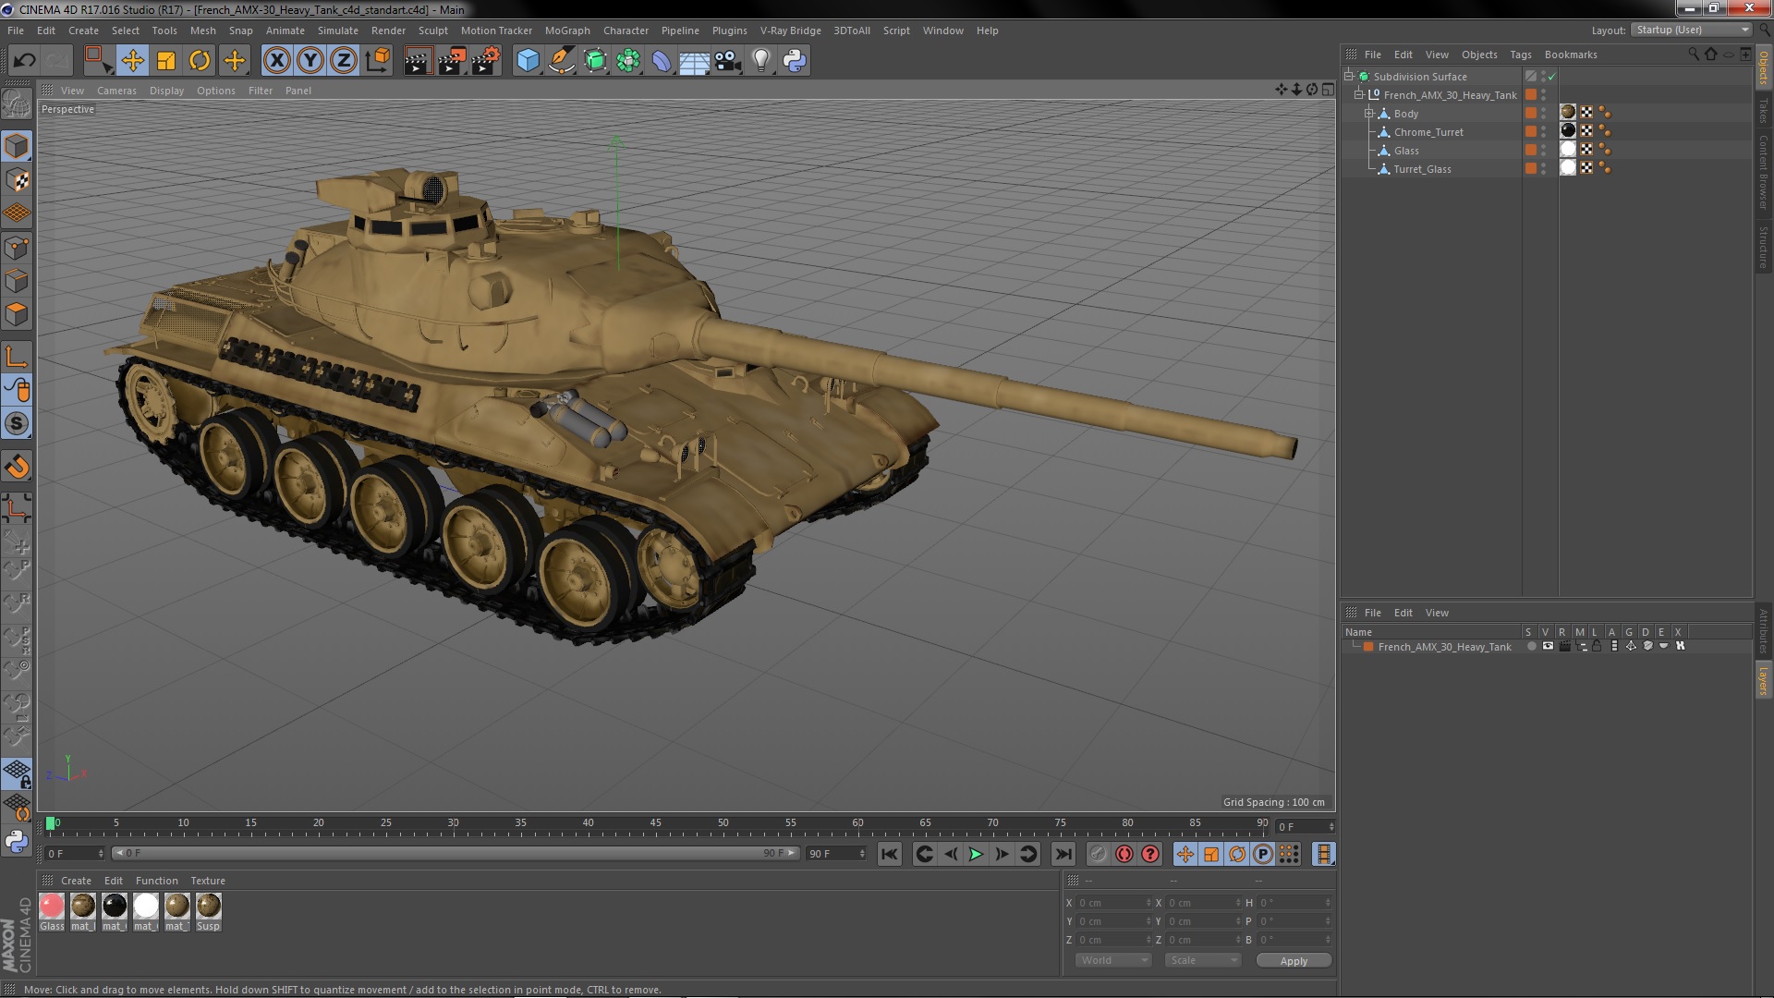Open the Layout Startup dropdown
The height and width of the screenshot is (998, 1774).
pyautogui.click(x=1692, y=30)
